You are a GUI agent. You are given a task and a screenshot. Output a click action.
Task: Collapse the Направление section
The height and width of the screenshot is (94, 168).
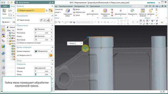point(52,16)
